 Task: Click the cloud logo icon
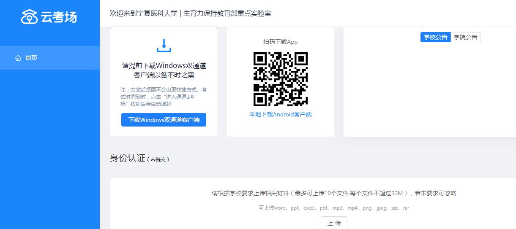30,17
